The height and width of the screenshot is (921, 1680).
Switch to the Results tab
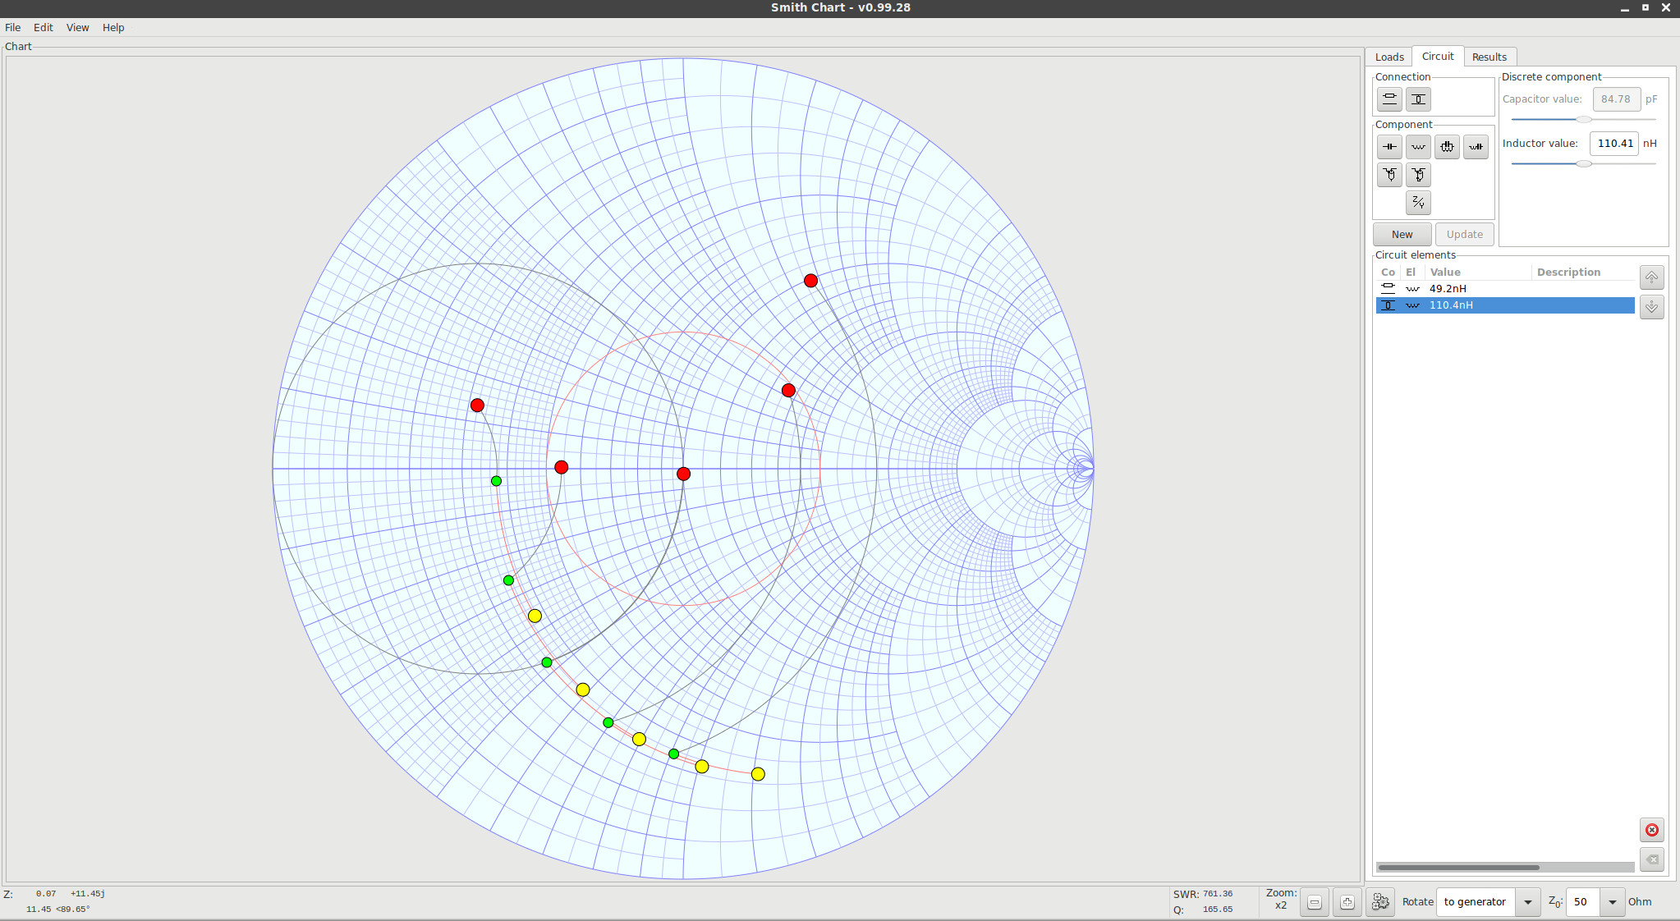click(x=1489, y=57)
